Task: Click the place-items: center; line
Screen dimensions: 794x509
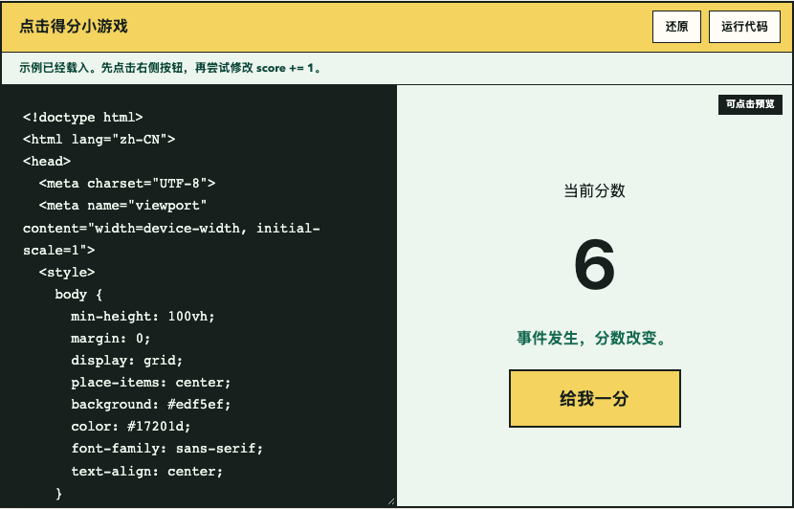Action: point(151,383)
